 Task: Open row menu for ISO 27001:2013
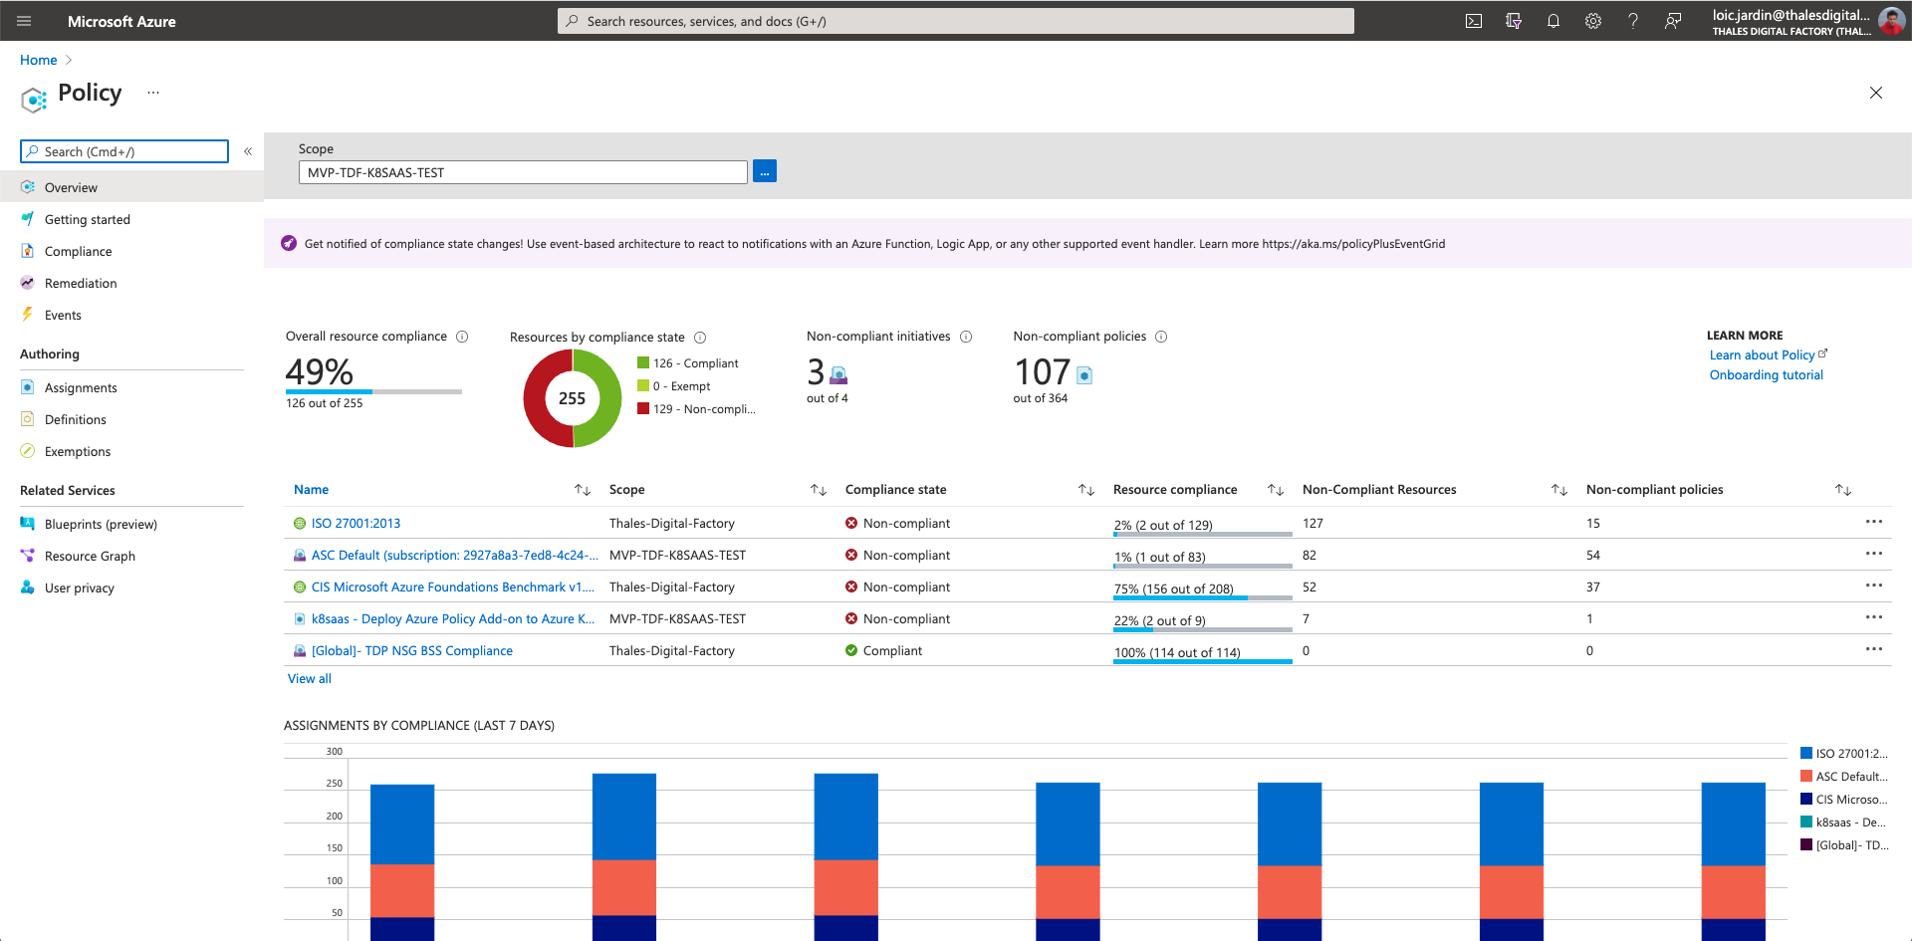[1874, 522]
